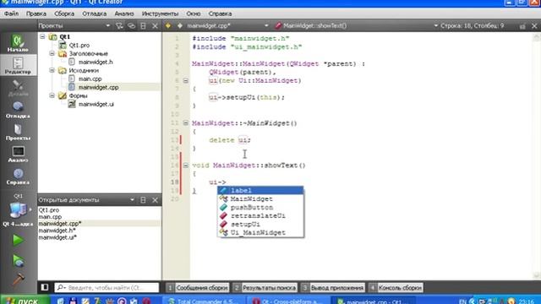
Task: Open the Help mode (Справка)
Action: pos(18,176)
